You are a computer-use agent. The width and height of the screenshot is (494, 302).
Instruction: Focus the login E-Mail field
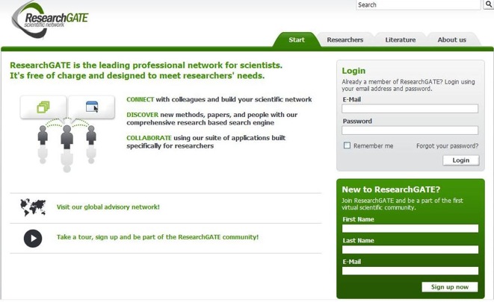pyautogui.click(x=410, y=109)
